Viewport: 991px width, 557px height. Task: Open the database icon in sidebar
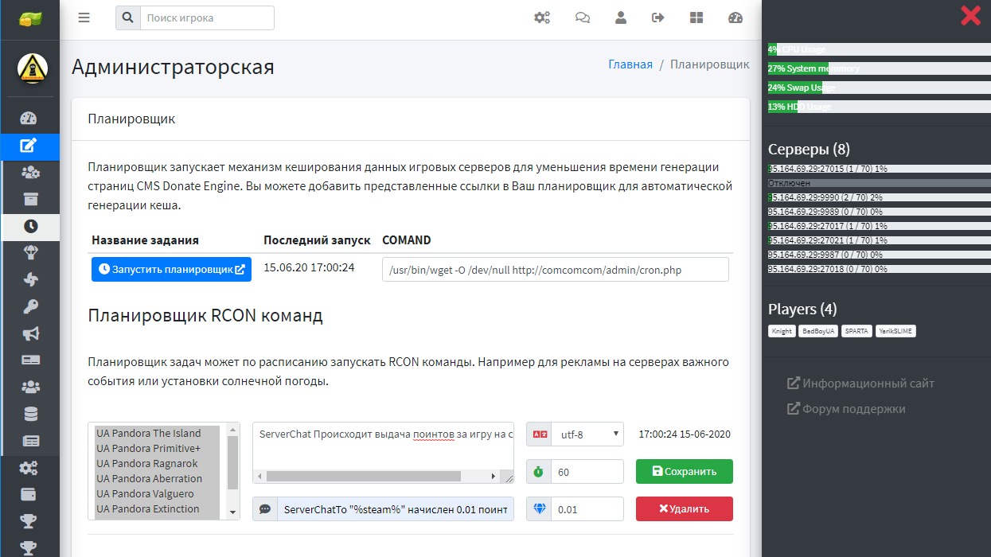click(x=30, y=414)
